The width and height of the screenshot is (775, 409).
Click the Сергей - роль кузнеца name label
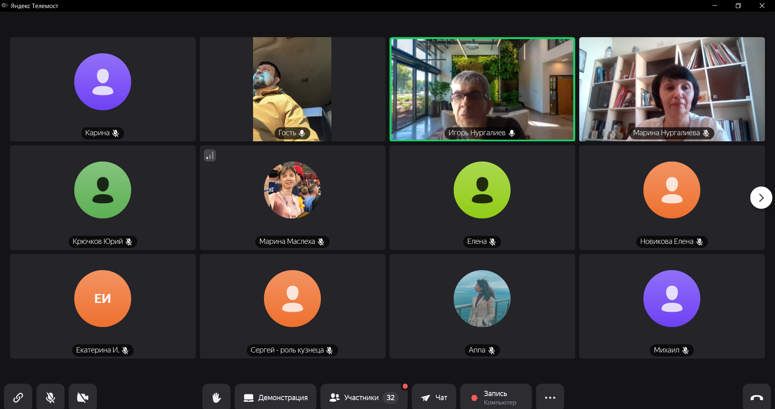[x=287, y=350]
